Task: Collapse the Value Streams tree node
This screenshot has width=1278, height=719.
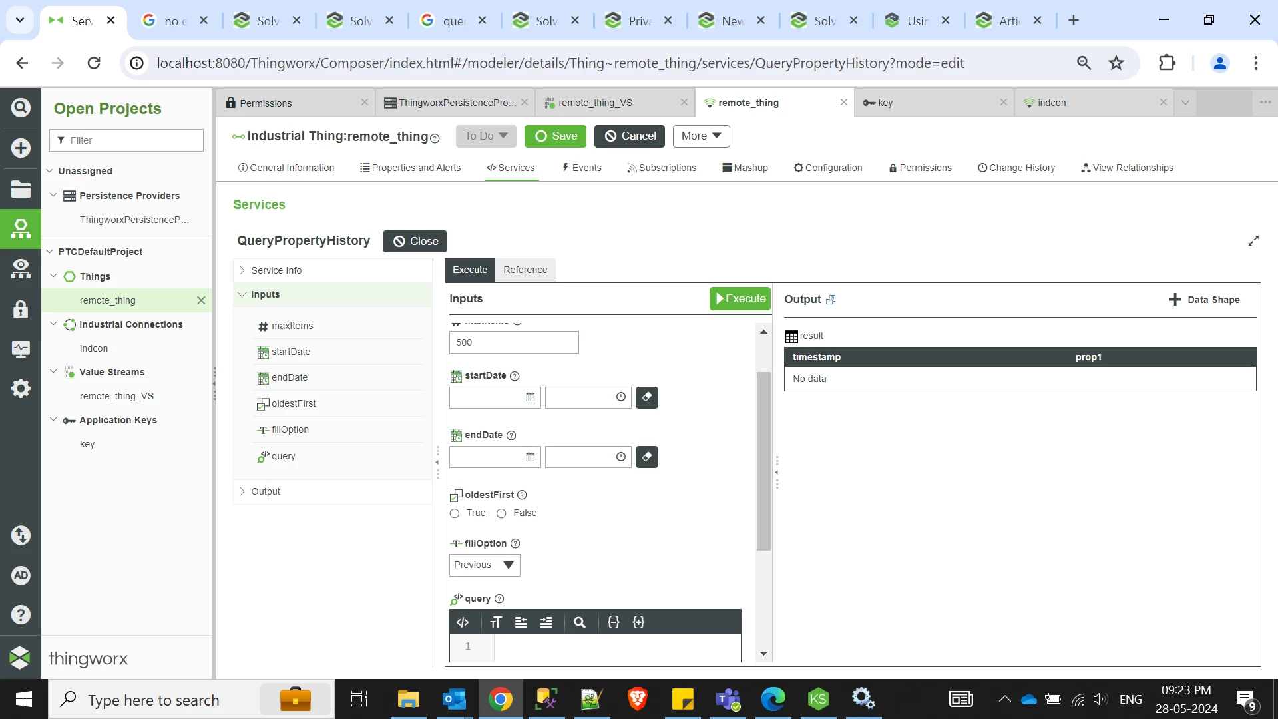Action: (53, 371)
